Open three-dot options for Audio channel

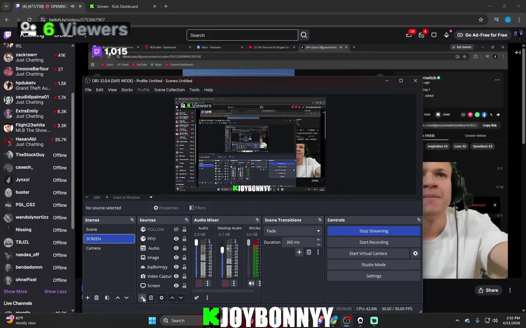207,283
